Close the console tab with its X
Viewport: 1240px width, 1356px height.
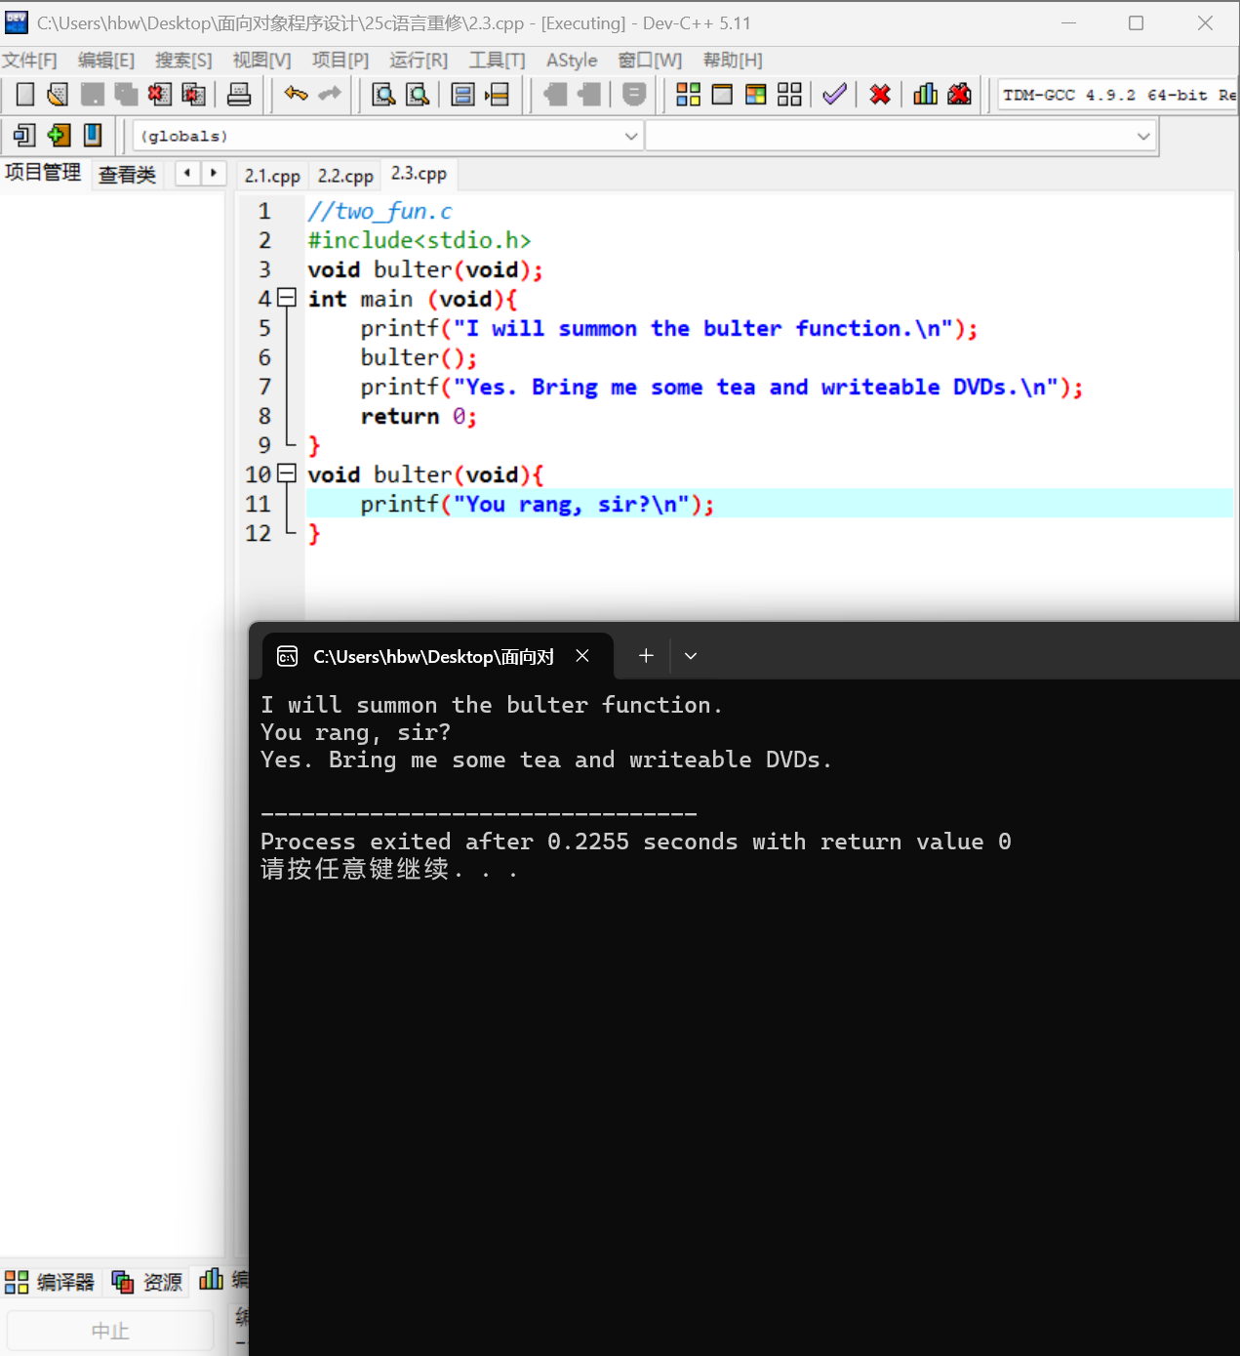(x=582, y=656)
